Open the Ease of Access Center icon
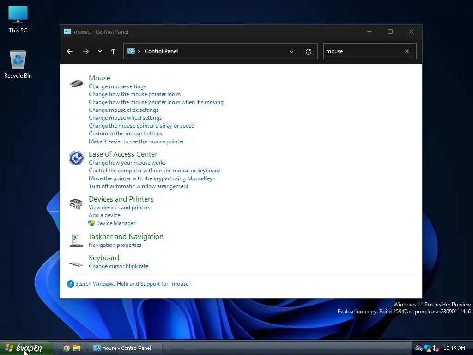The height and width of the screenshot is (355, 473). [x=76, y=158]
